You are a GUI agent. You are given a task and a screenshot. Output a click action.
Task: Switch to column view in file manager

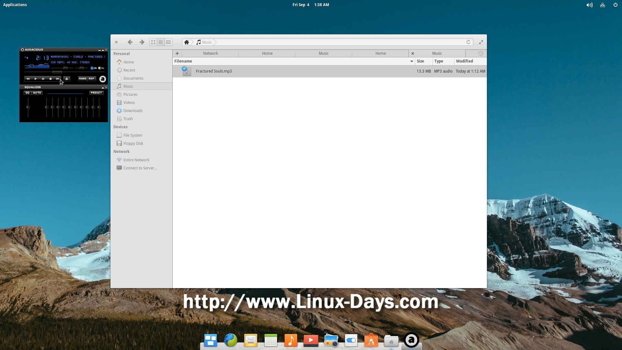pyautogui.click(x=168, y=42)
